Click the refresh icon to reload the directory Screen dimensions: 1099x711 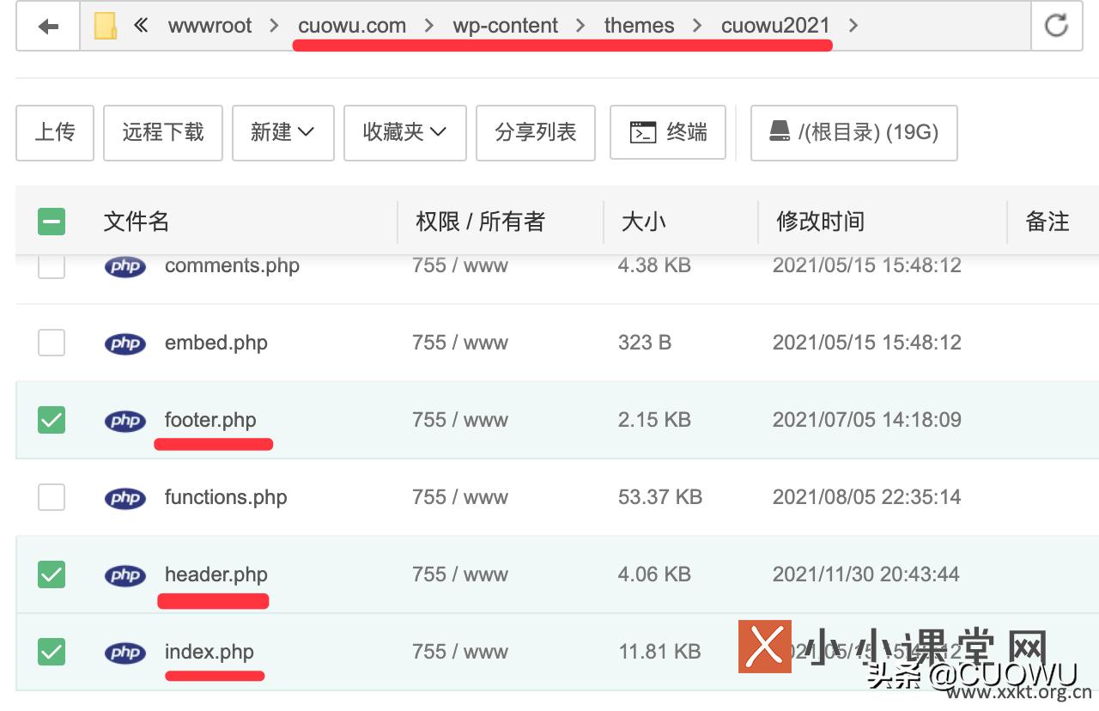click(1057, 25)
